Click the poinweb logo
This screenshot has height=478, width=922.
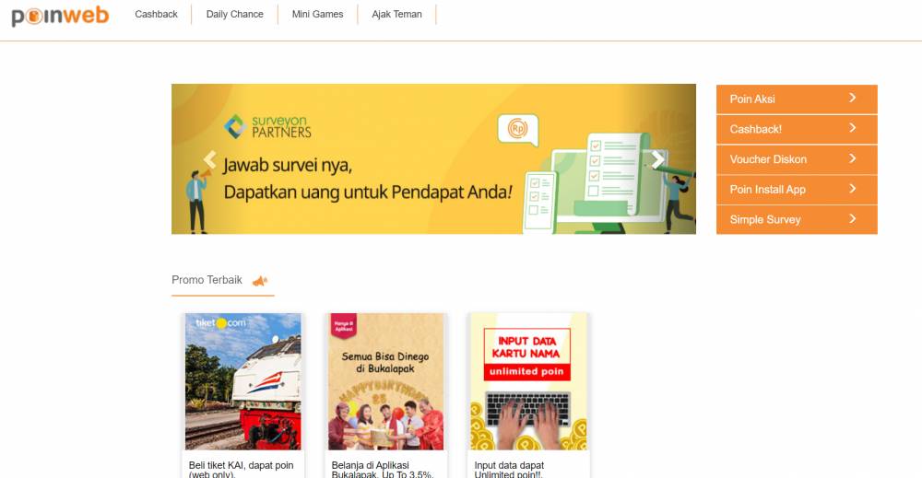click(x=60, y=16)
